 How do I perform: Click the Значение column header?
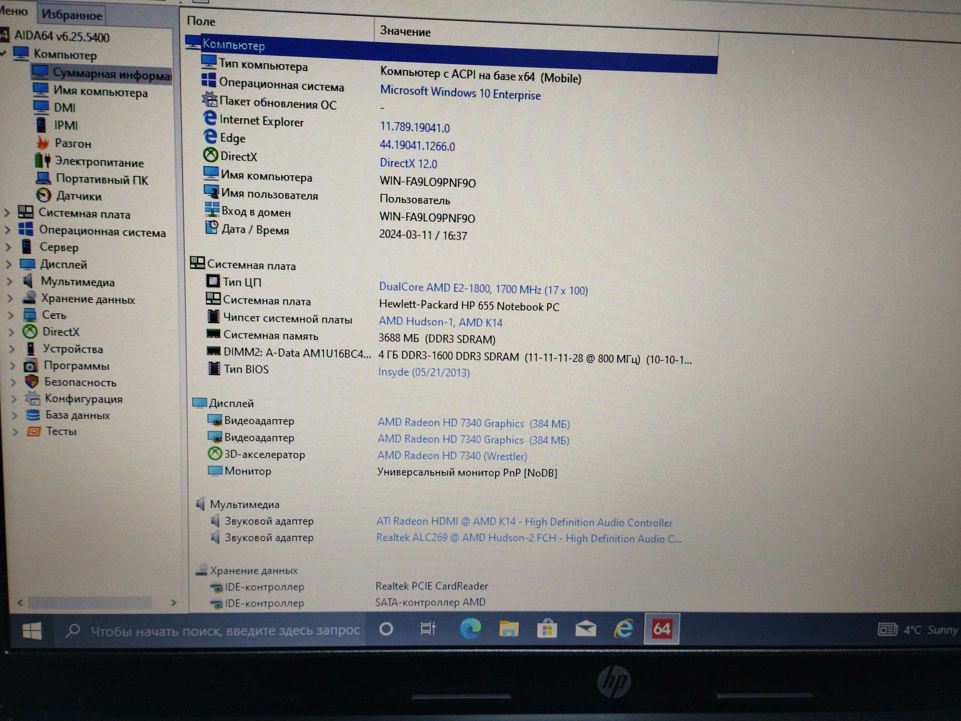point(405,32)
